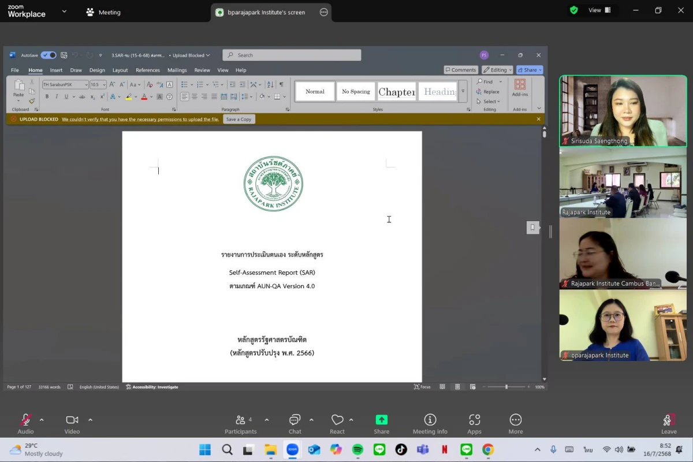The height and width of the screenshot is (462, 693).
Task: Click the green encryption shield icon
Action: (573, 10)
